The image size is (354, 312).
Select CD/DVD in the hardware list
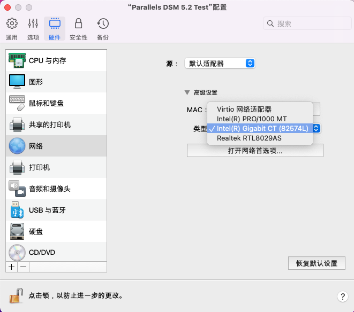[56, 252]
